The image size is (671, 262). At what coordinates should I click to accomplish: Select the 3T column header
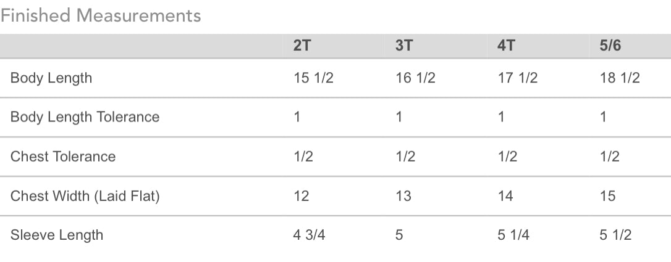(x=403, y=46)
